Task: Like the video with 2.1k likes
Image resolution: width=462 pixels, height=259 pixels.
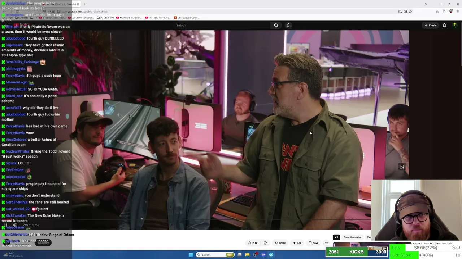Action: click(x=253, y=243)
